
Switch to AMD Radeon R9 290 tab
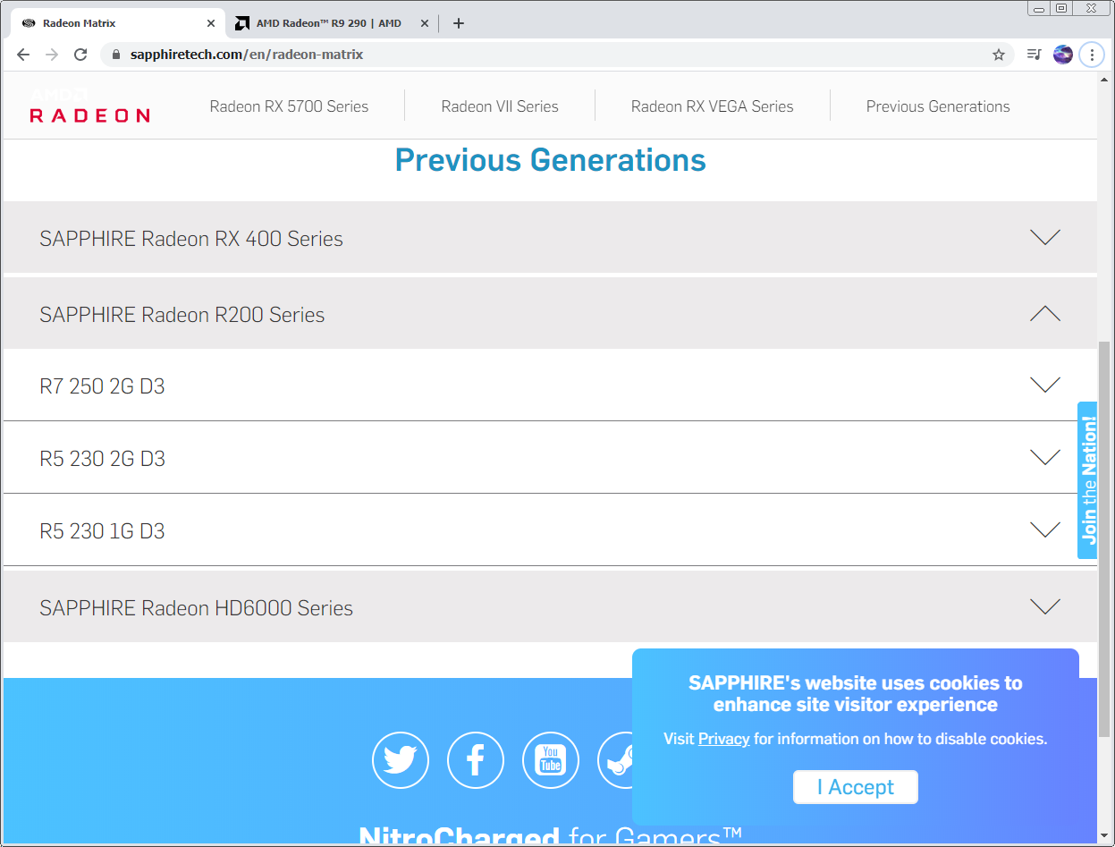330,23
